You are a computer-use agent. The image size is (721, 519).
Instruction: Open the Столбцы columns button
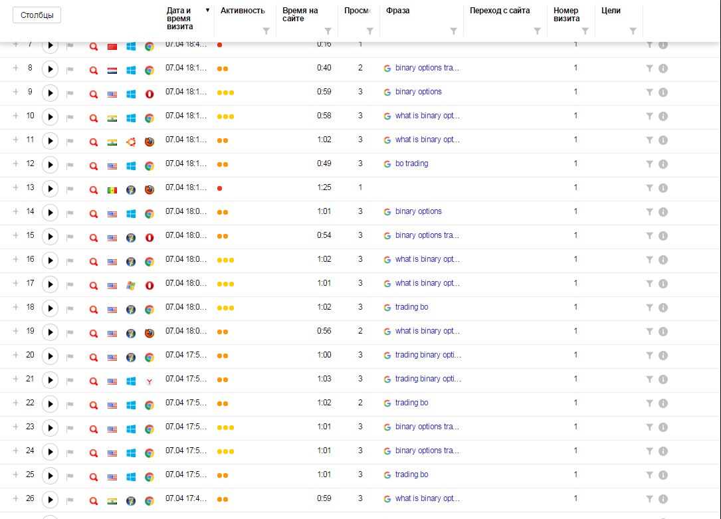(37, 15)
